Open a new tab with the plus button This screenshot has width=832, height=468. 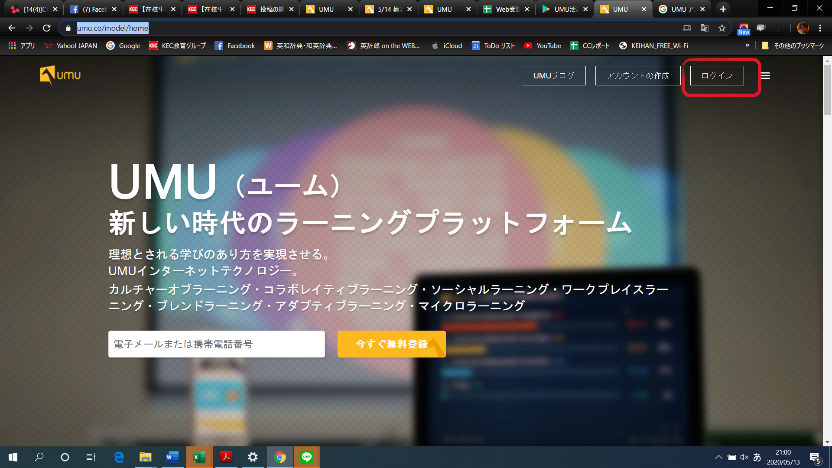(723, 9)
